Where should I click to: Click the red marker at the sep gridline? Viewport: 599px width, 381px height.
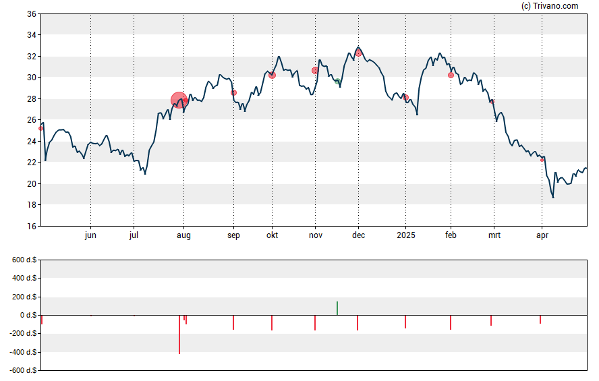(234, 93)
